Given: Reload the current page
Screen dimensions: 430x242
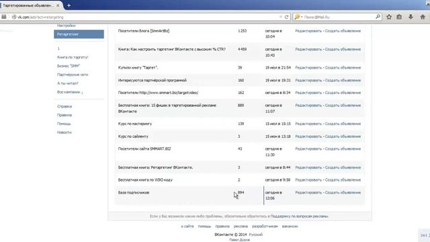Looking at the screenshot, I should pos(287,17).
